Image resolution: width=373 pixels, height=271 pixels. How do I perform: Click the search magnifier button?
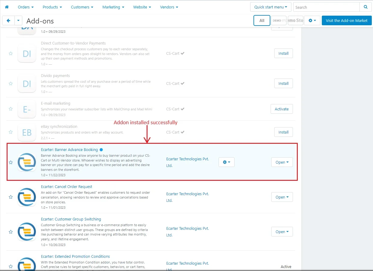pyautogui.click(x=365, y=7)
